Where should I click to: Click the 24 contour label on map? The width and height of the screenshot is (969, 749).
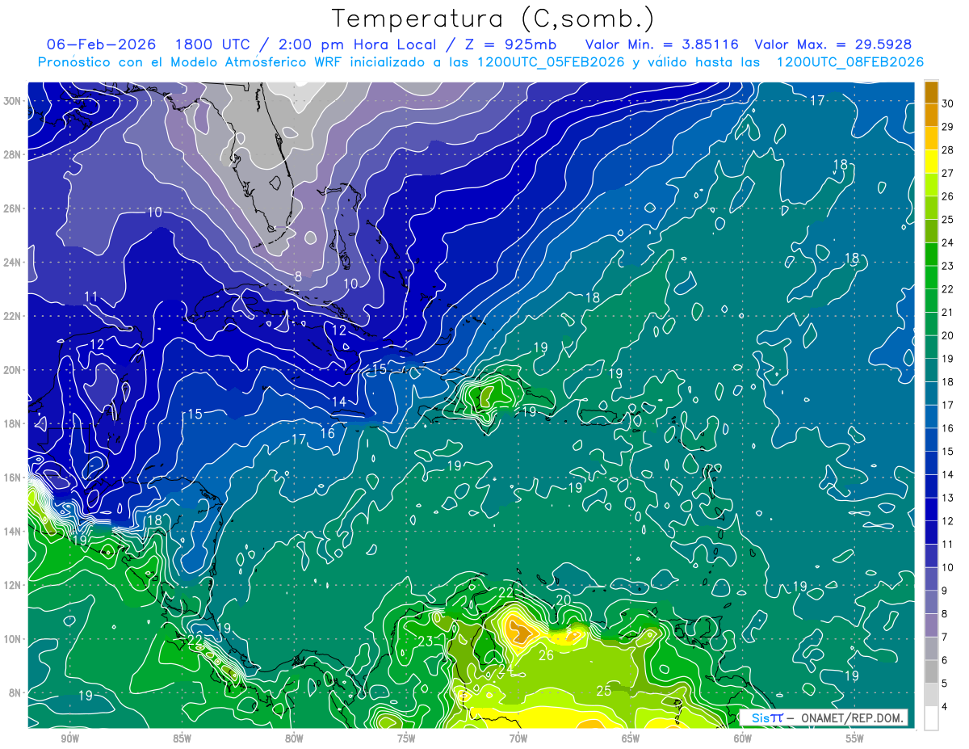[x=505, y=669]
